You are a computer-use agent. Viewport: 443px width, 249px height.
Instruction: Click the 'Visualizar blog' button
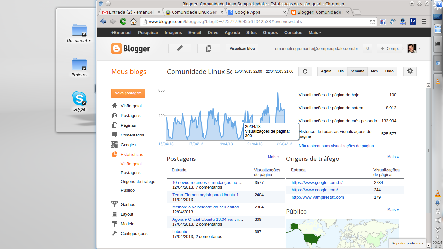(242, 48)
